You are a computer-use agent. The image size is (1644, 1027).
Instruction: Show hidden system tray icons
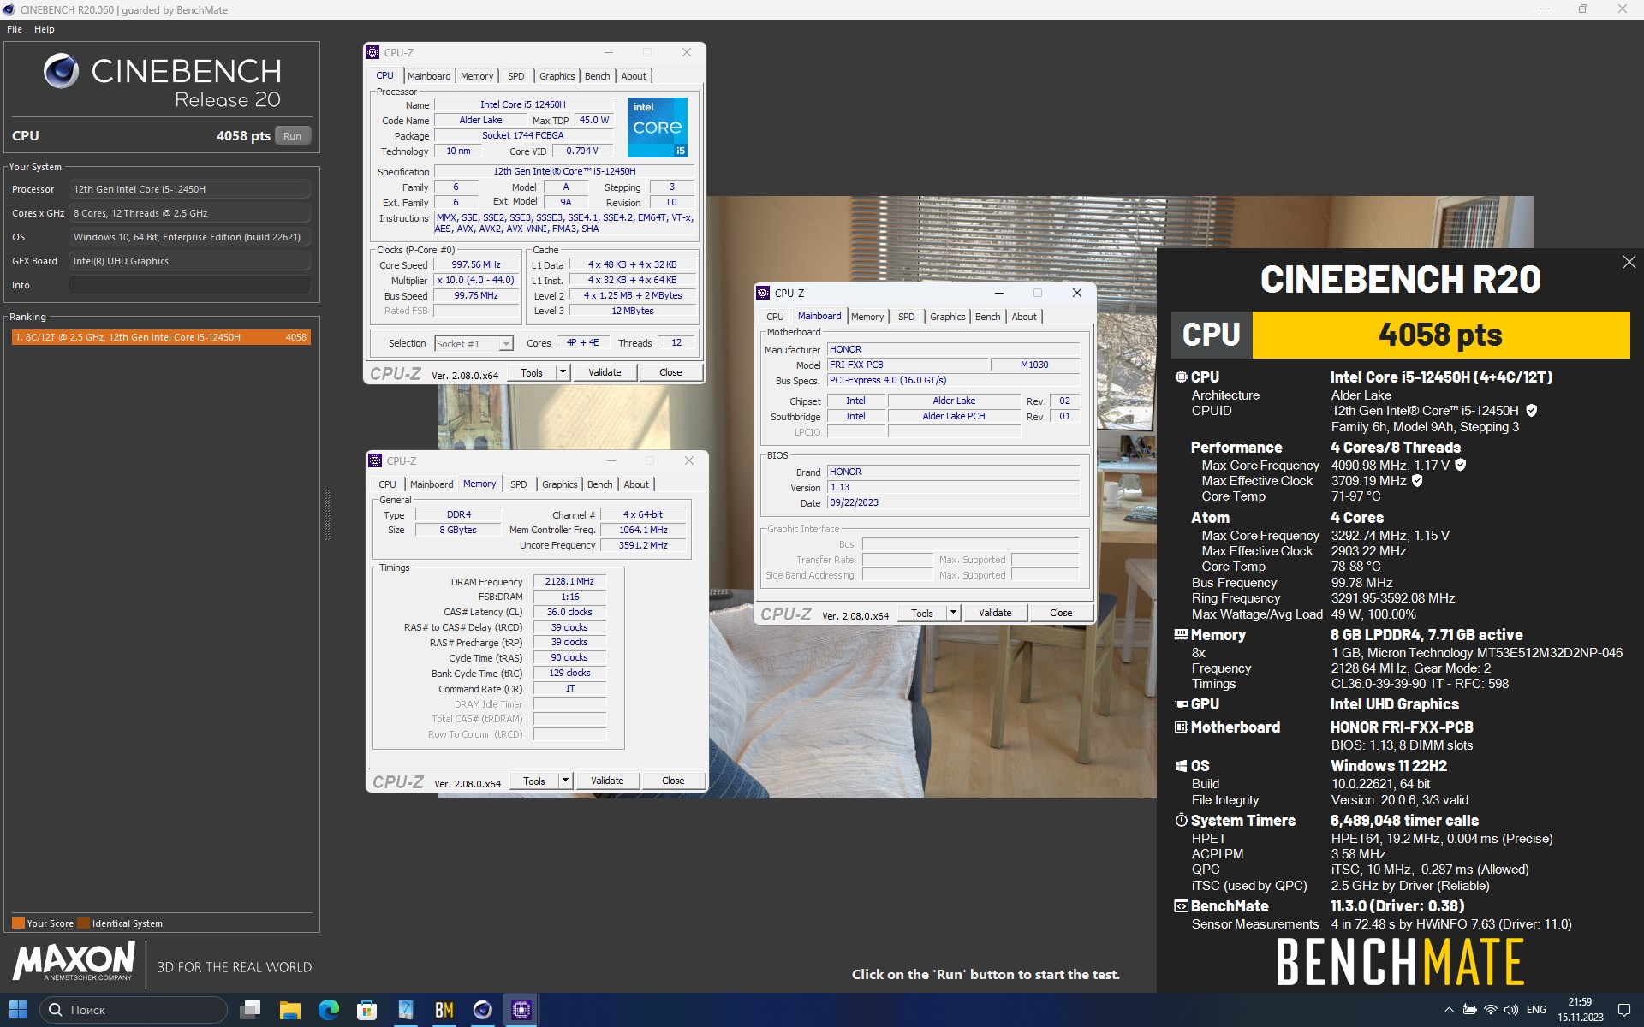click(x=1449, y=1010)
